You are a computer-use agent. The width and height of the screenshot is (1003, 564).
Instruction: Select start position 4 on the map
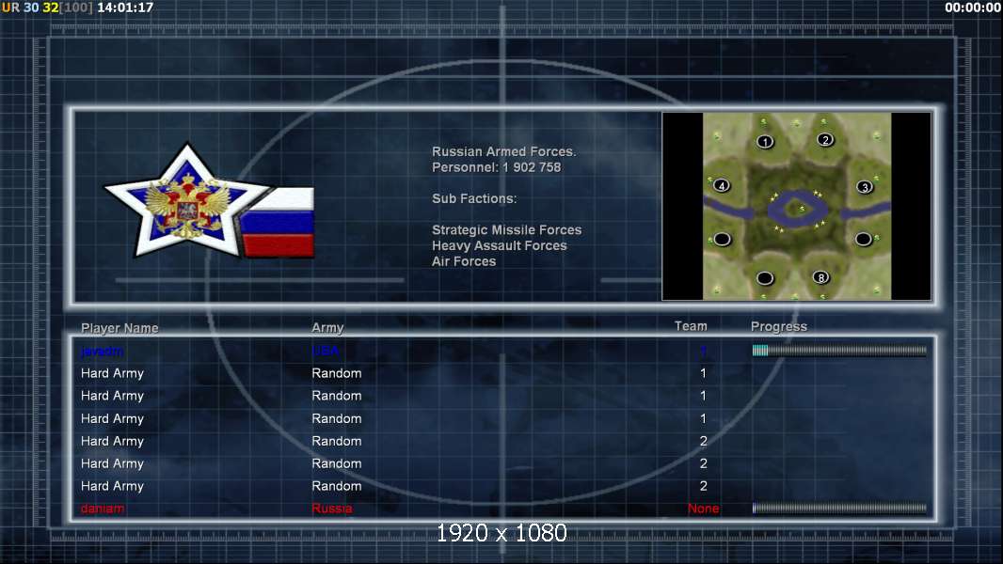722,186
